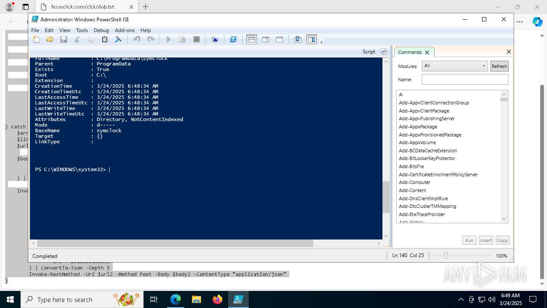The height and width of the screenshot is (308, 547).
Task: Click the New script icon
Action: coord(36,39)
